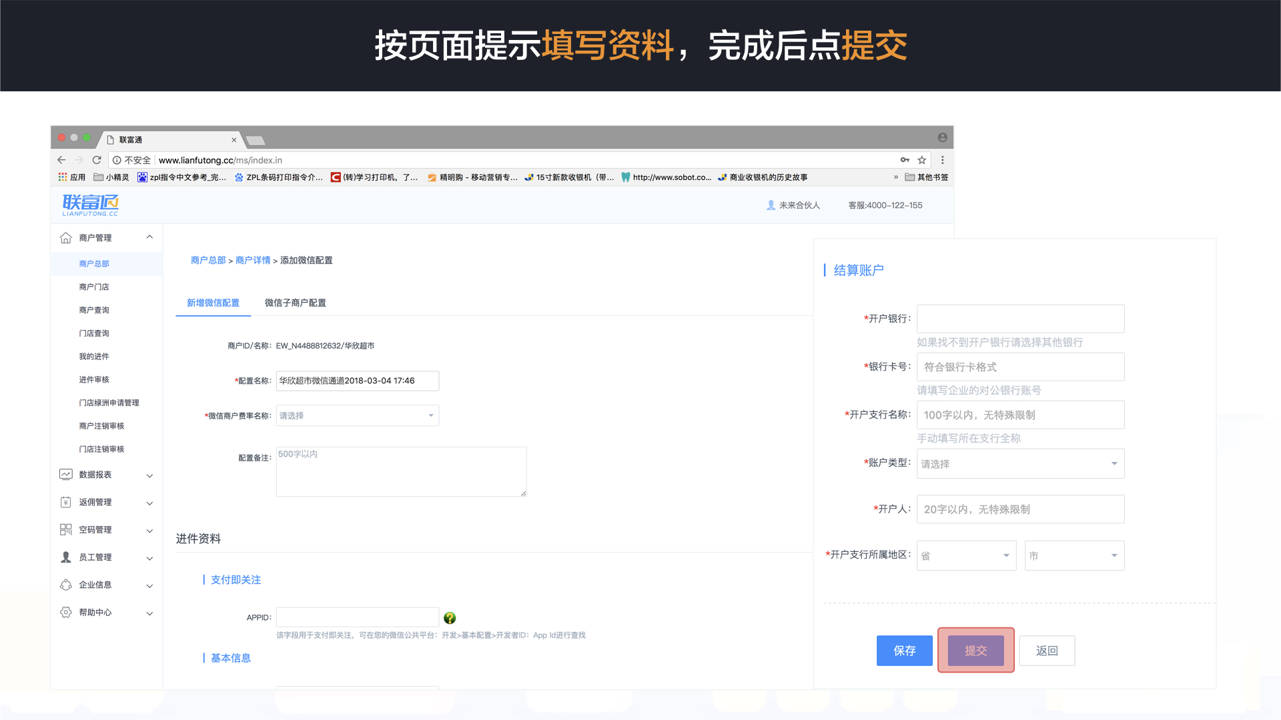Image resolution: width=1281 pixels, height=720 pixels.
Task: Click the browser forward arrow
Action: pos(79,160)
